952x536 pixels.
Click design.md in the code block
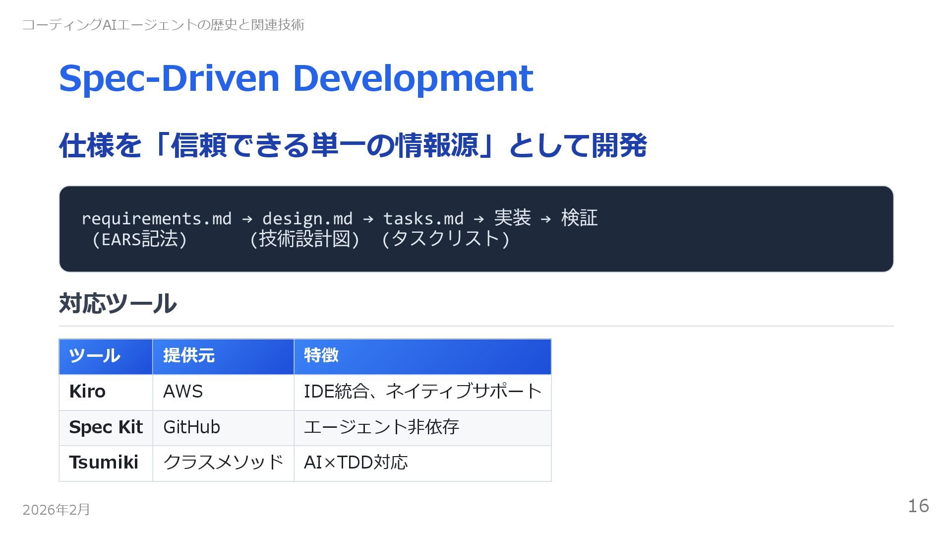pos(307,218)
